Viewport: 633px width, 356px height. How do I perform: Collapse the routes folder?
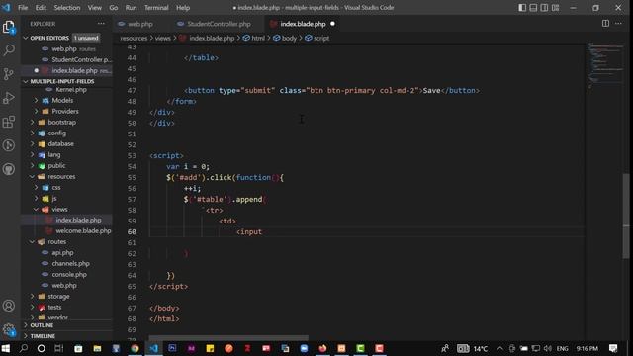(x=57, y=241)
